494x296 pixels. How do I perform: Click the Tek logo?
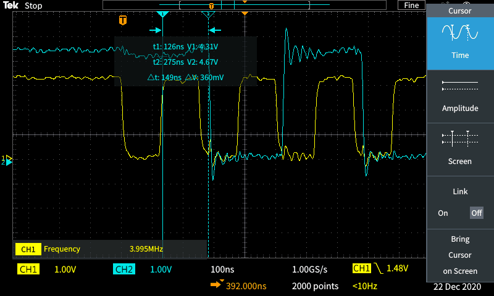[10, 5]
